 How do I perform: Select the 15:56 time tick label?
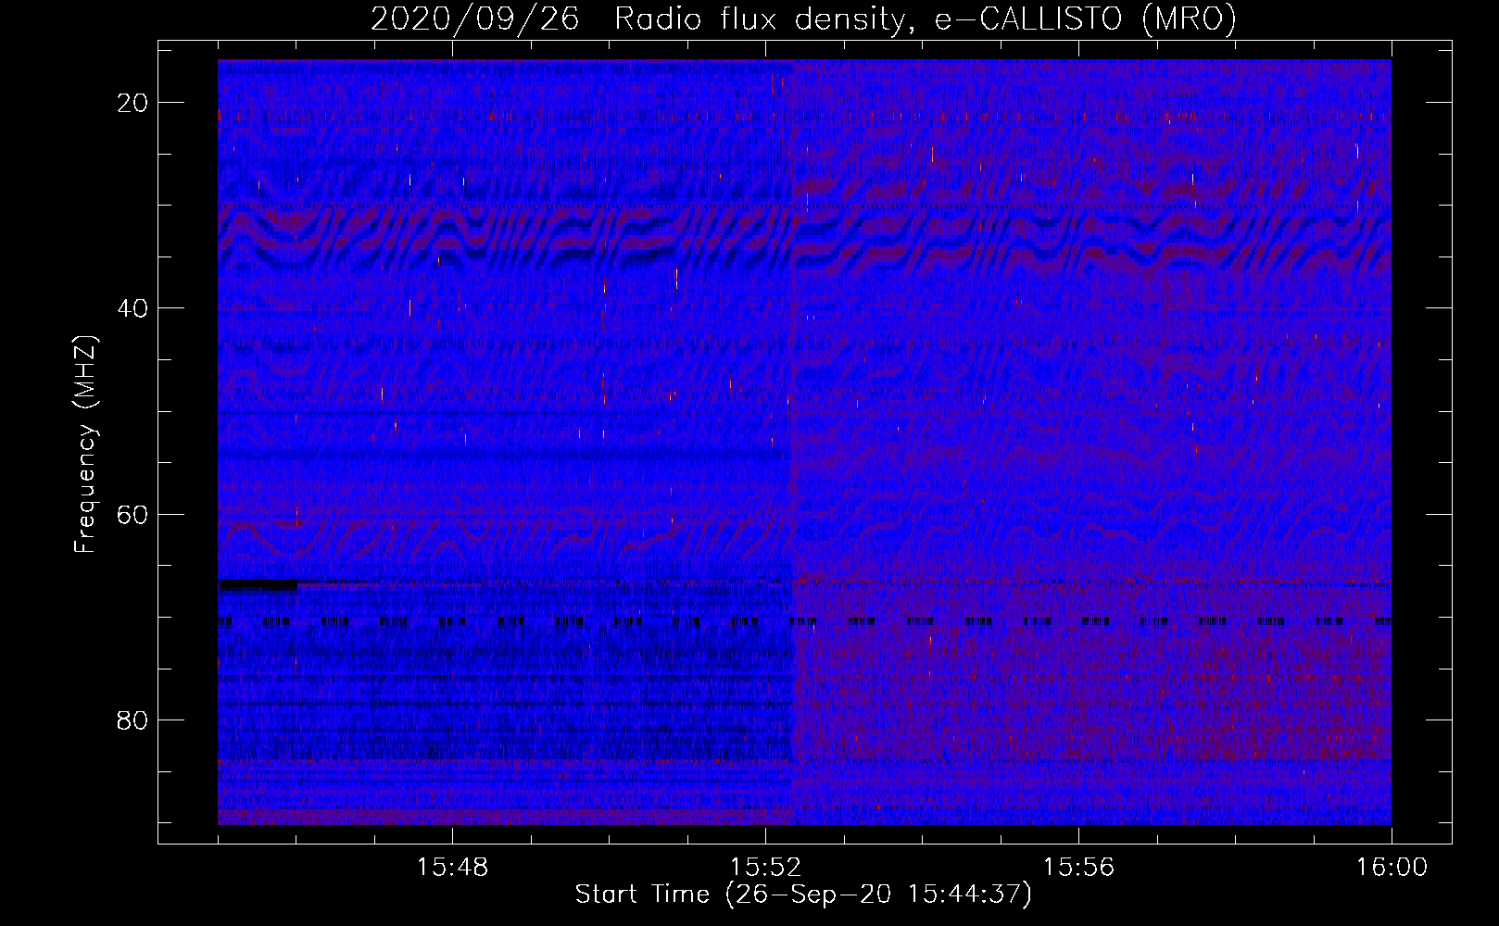pyautogui.click(x=1078, y=868)
